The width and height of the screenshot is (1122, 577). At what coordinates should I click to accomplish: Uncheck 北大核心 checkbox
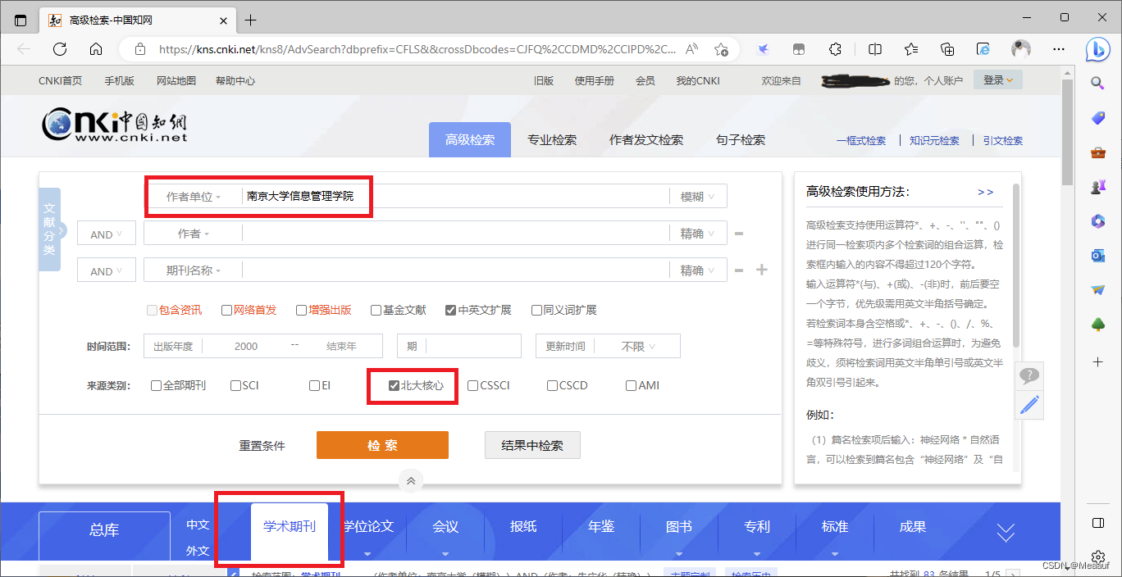[x=394, y=385]
